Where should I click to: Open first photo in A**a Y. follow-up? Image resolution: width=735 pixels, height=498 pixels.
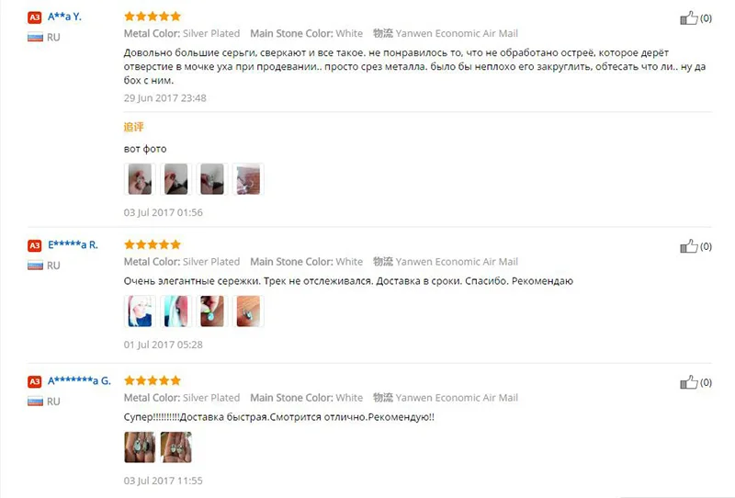(140, 178)
